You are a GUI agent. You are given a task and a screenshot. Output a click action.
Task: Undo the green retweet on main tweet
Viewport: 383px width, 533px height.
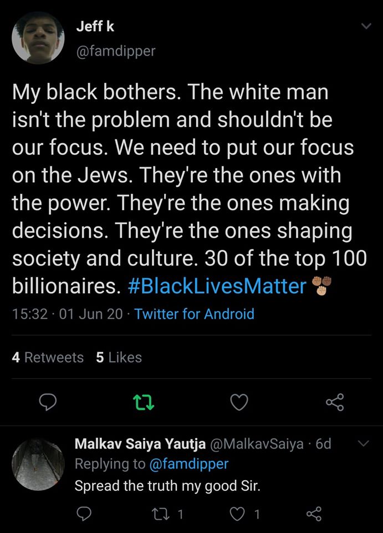click(144, 401)
